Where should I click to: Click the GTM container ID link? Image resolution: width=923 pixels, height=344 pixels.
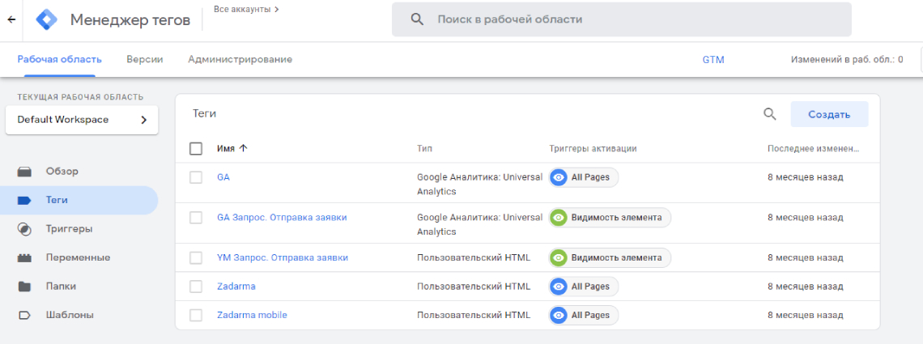(713, 59)
